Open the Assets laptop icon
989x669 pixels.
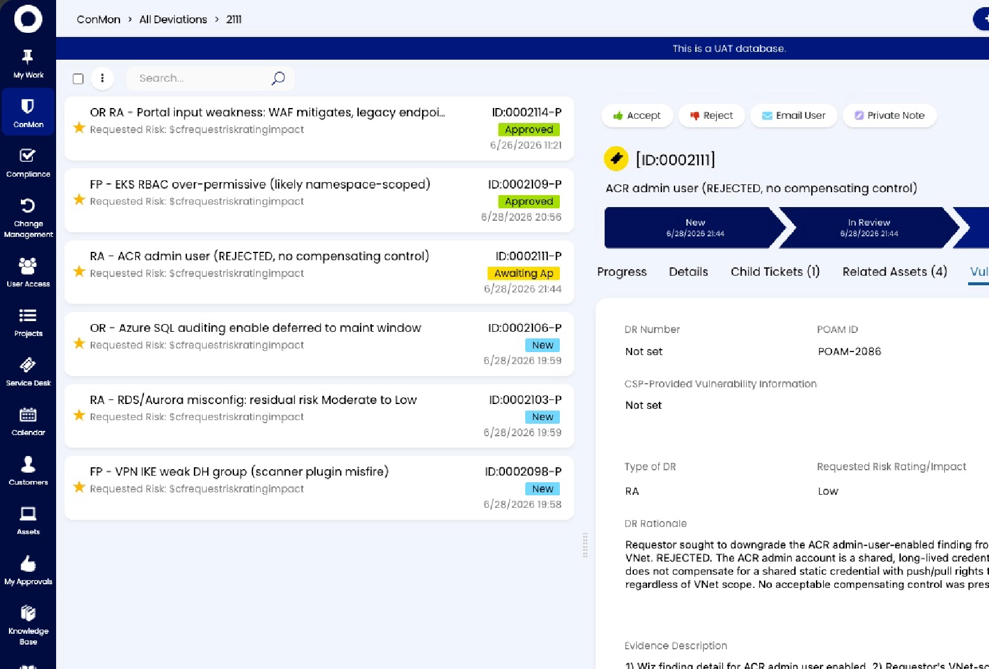coord(28,520)
